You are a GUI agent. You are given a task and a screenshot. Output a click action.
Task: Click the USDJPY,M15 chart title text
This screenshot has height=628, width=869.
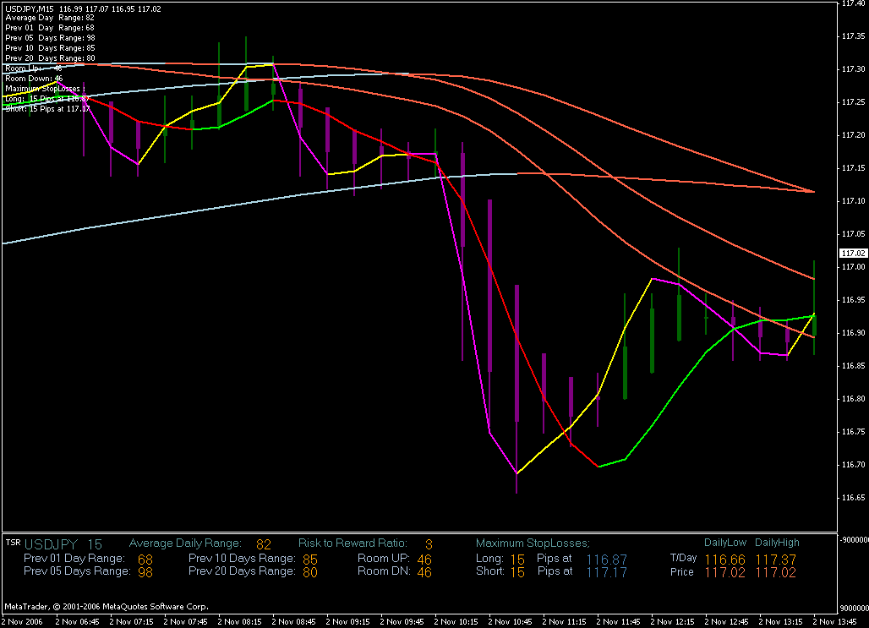[x=27, y=8]
